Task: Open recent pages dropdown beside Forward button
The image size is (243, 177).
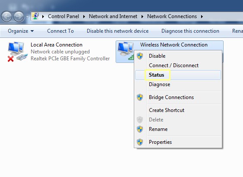Action: [x=27, y=17]
